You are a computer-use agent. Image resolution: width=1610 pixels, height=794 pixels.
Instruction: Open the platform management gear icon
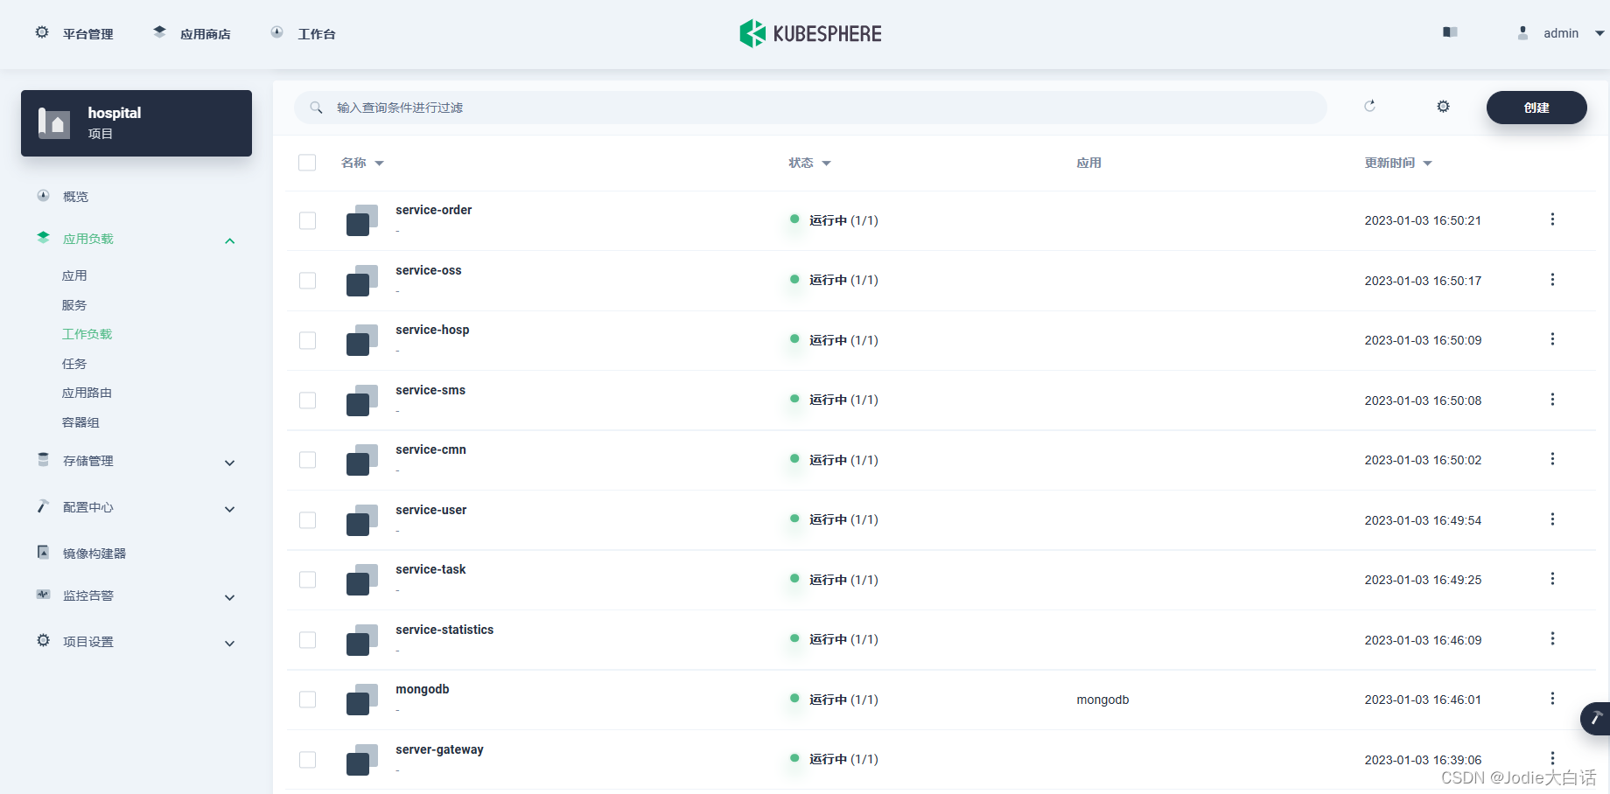pos(42,32)
